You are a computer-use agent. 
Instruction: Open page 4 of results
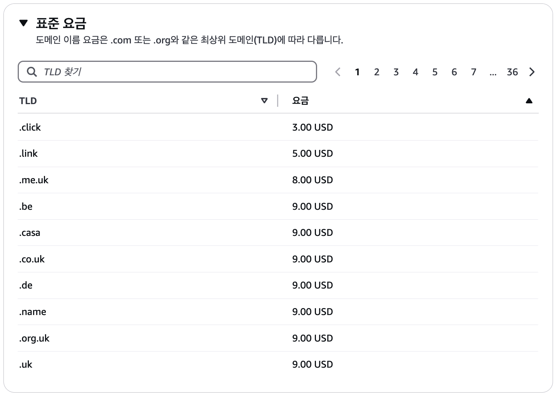[415, 72]
